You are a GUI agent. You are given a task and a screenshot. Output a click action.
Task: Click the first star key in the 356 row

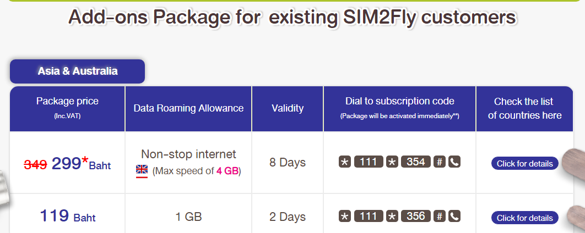345,217
